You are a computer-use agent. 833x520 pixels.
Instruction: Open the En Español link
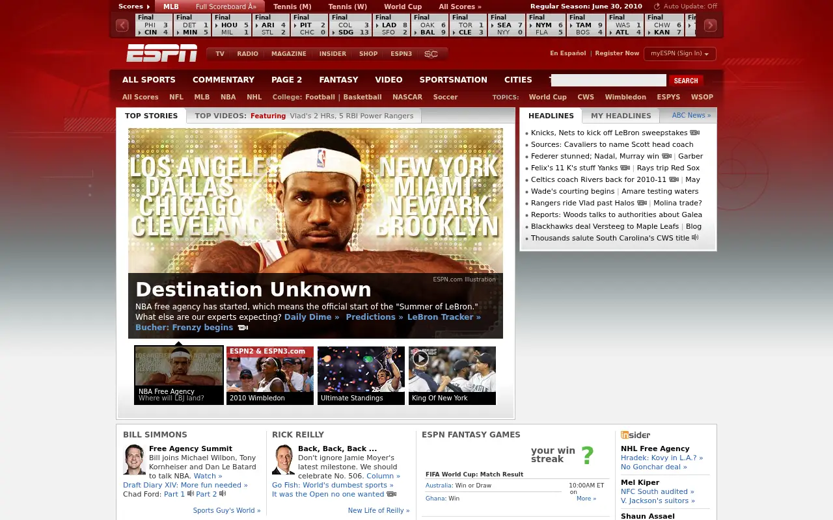pyautogui.click(x=568, y=53)
